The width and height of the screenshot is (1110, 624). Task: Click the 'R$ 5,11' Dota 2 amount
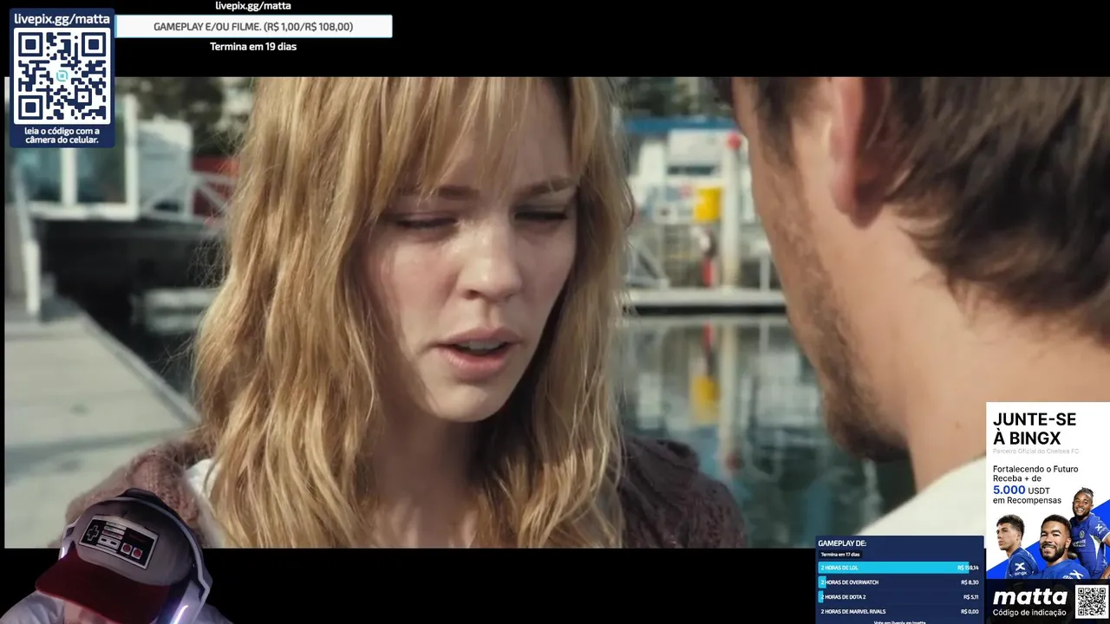[970, 597]
